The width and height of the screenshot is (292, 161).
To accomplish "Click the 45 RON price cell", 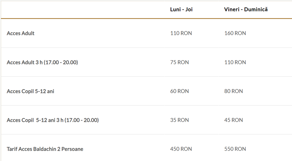I will coord(234,120).
